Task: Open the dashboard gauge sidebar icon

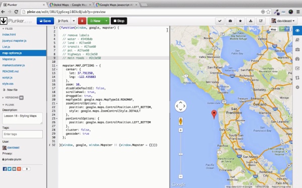Action: coord(297,59)
